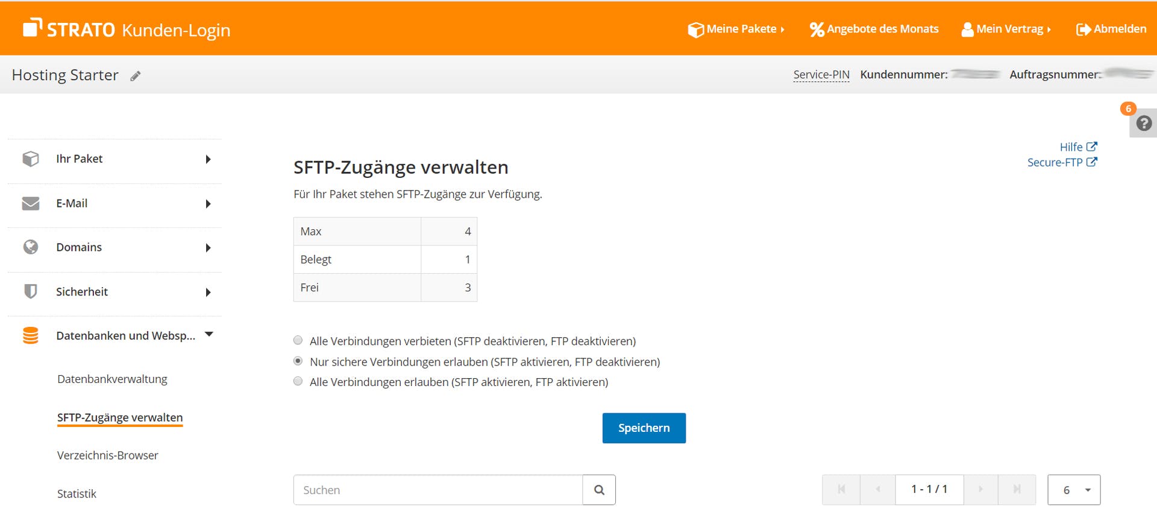Open Datenbankverwaltung in sidebar
This screenshot has width=1157, height=509.
click(x=112, y=379)
